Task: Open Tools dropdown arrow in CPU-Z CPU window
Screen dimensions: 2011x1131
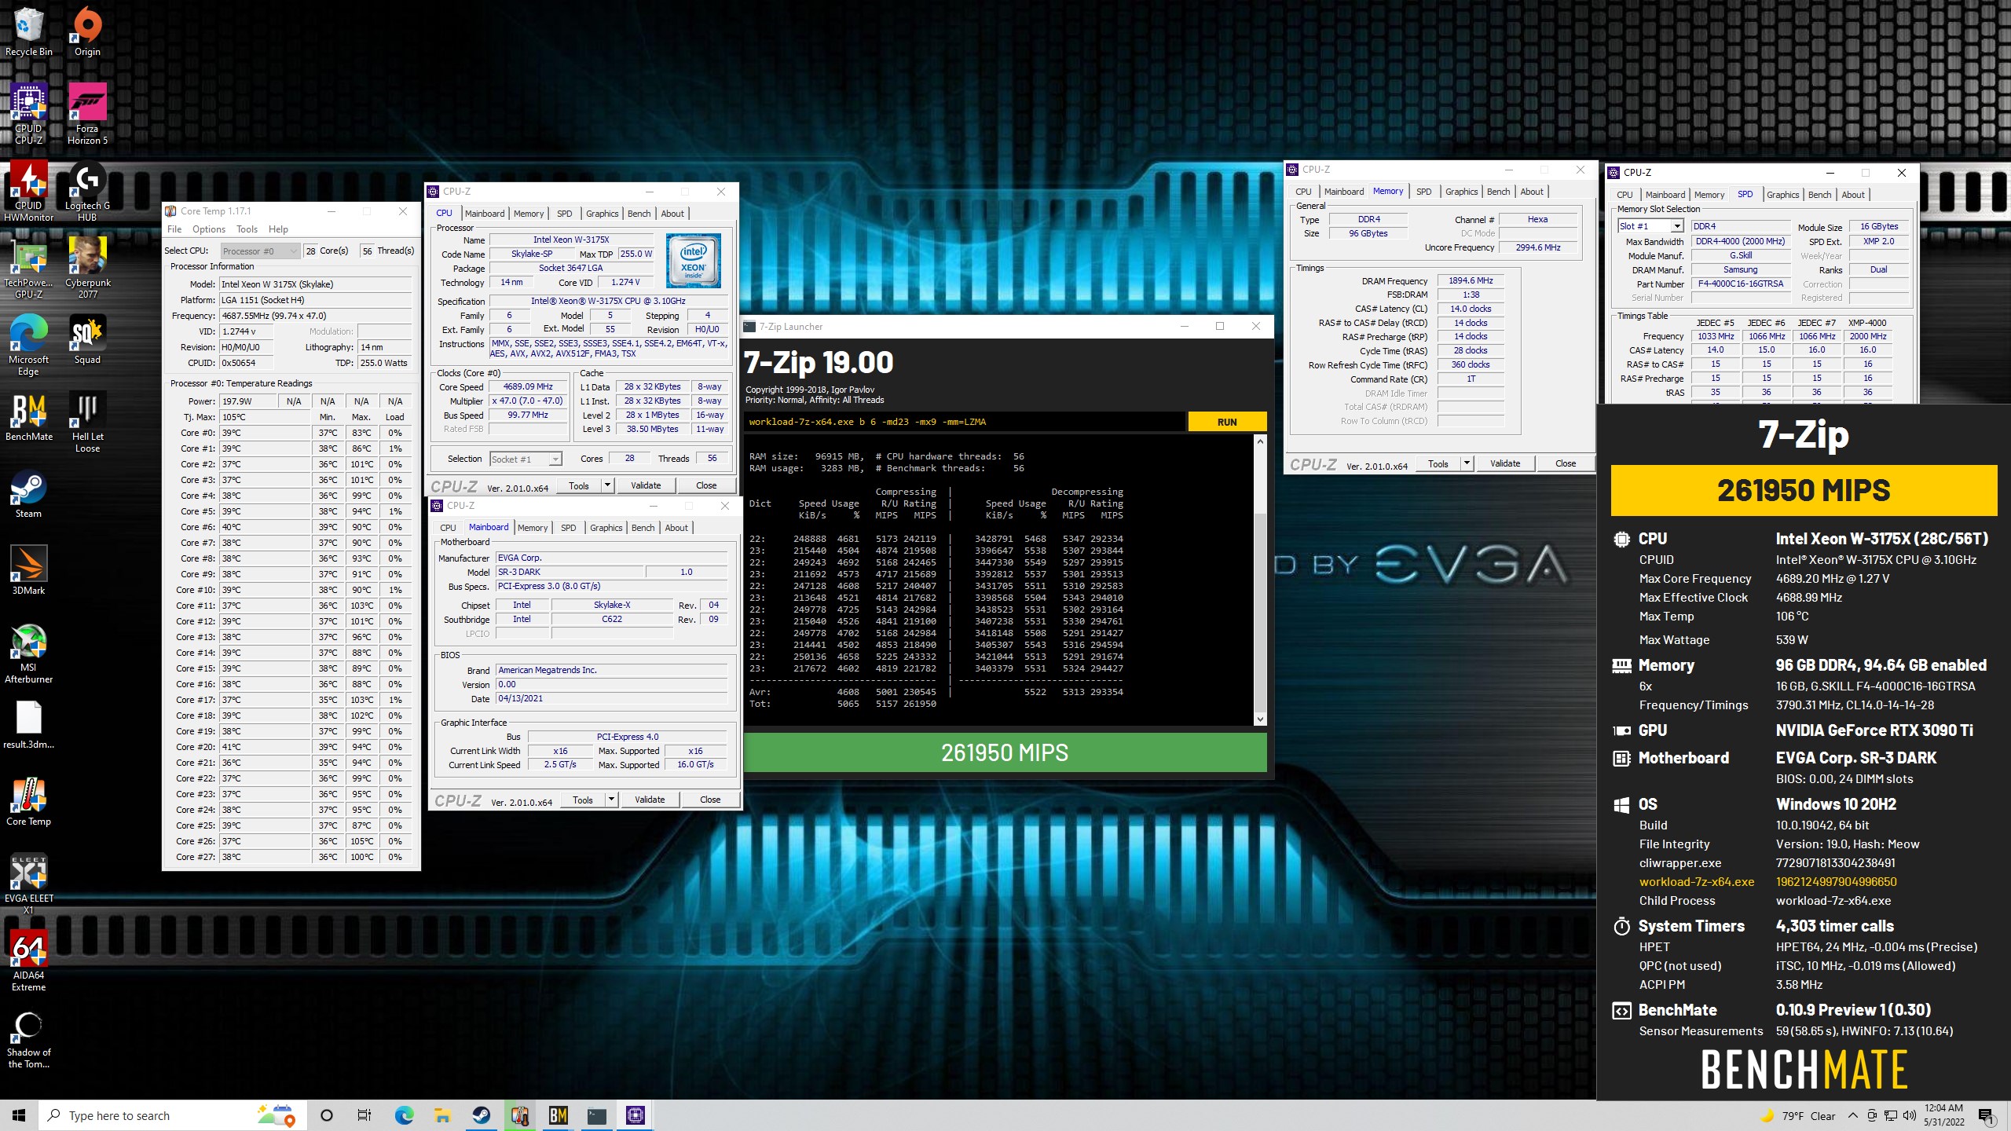Action: [607, 485]
